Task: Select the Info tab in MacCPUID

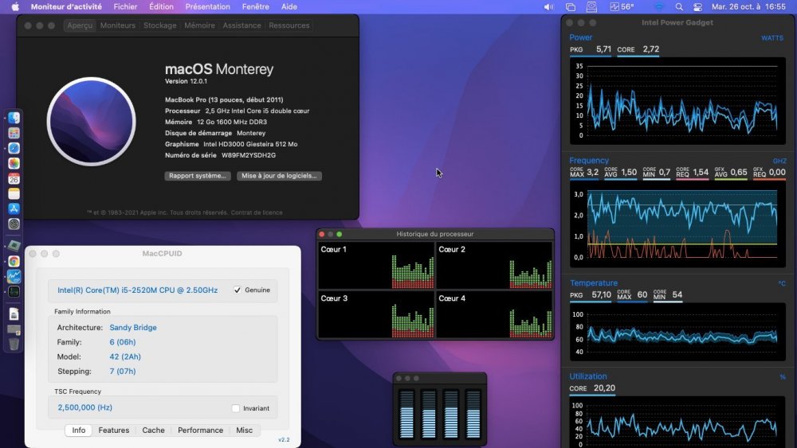Action: point(79,430)
